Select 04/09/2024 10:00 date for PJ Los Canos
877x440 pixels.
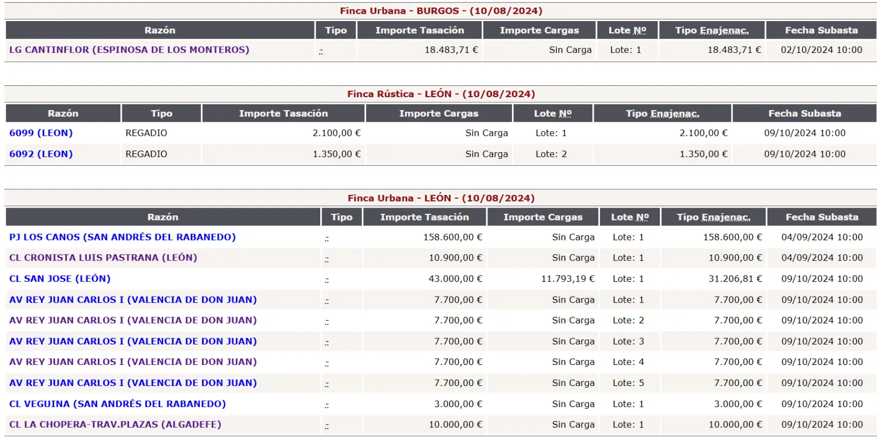pyautogui.click(x=822, y=237)
